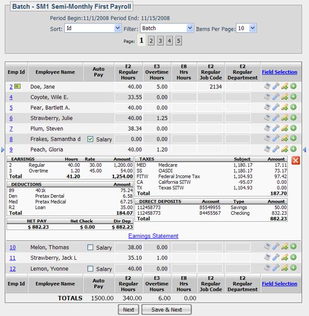Go to page 4
This screenshot has width=309, height=316.
169,41
